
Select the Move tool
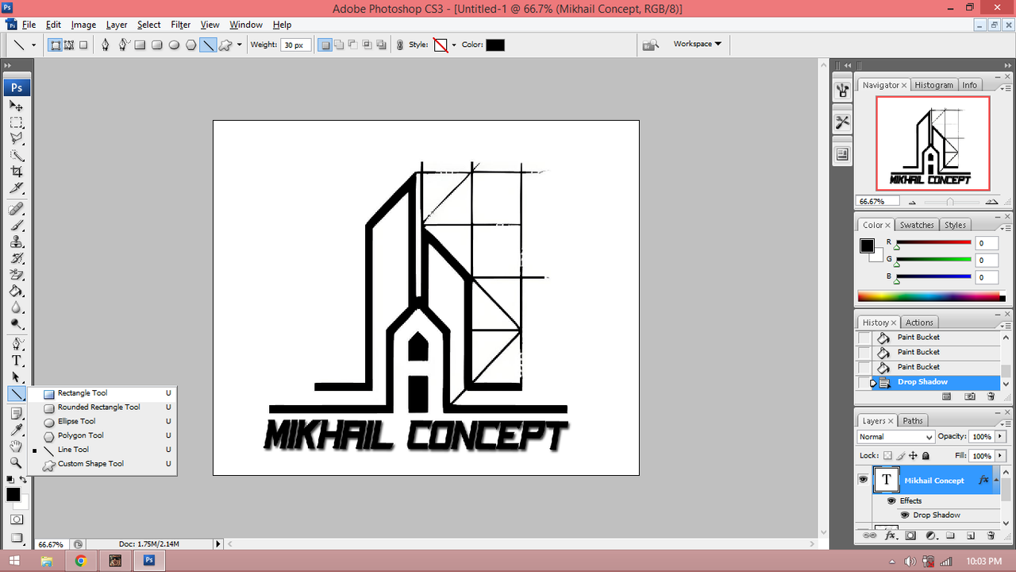(x=16, y=106)
